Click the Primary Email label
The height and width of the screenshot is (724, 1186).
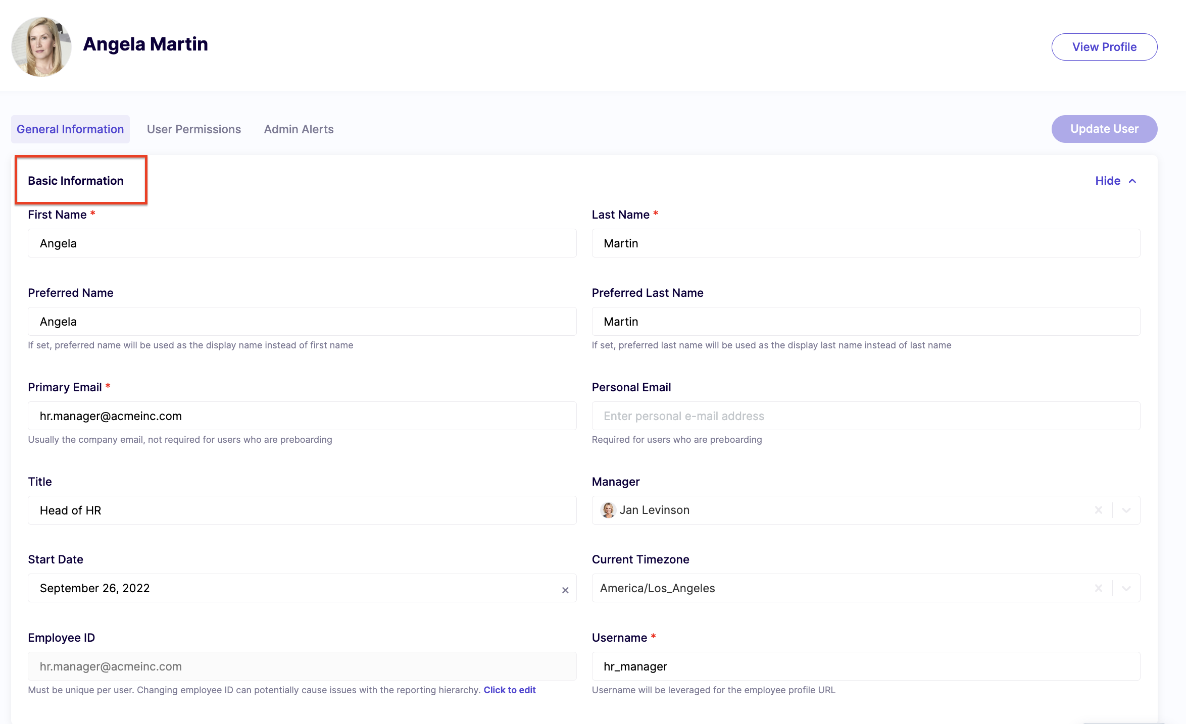click(65, 387)
